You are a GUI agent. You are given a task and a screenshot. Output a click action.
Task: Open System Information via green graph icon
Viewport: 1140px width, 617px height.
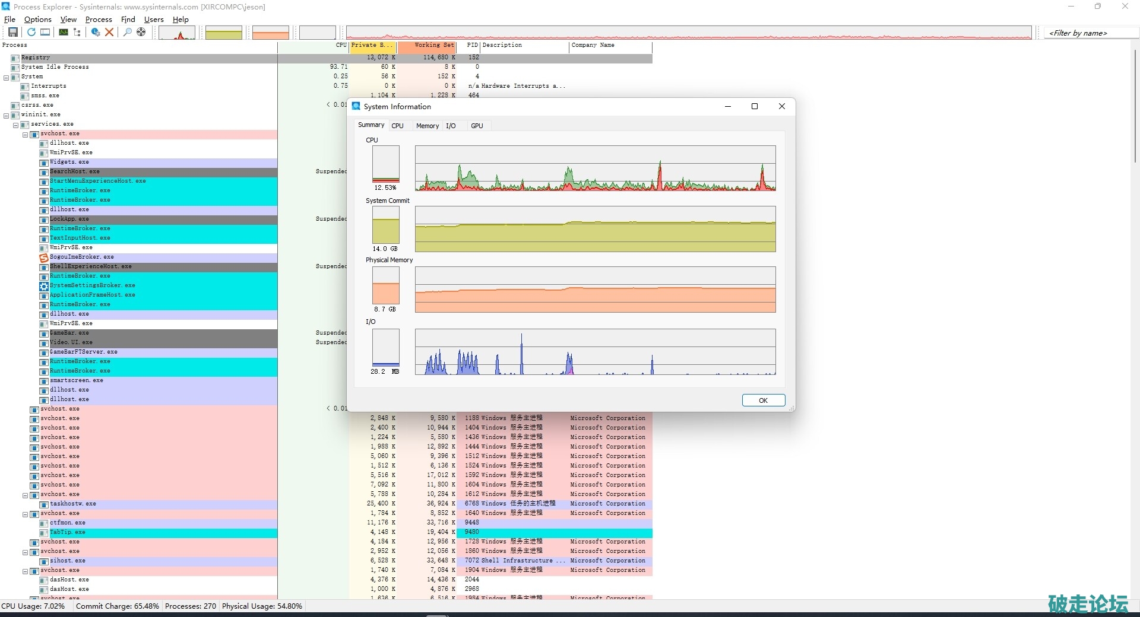pyautogui.click(x=63, y=32)
